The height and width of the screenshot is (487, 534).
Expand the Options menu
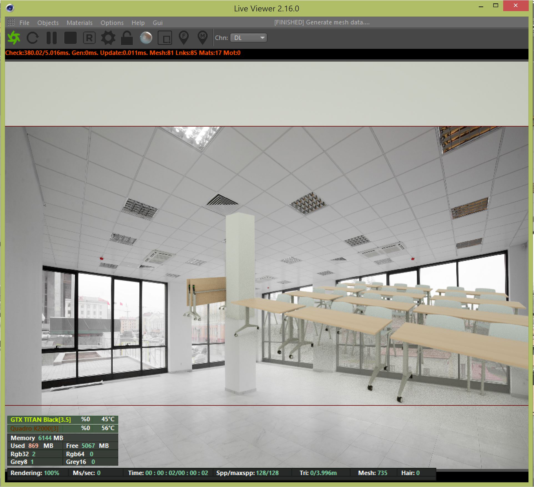coord(112,23)
